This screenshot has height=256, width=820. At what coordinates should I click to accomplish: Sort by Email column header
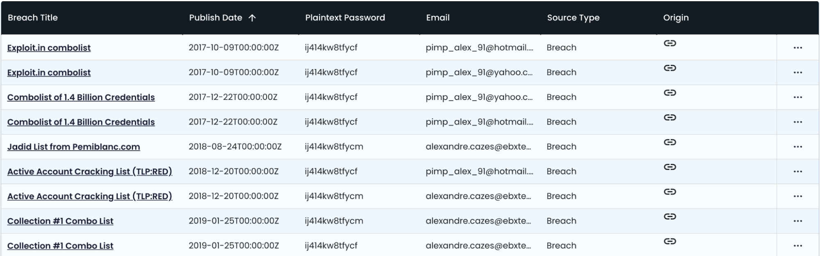tap(438, 18)
